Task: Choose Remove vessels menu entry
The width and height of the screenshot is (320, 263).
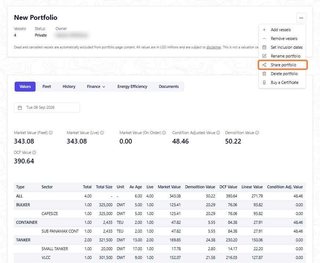Action: (x=282, y=38)
